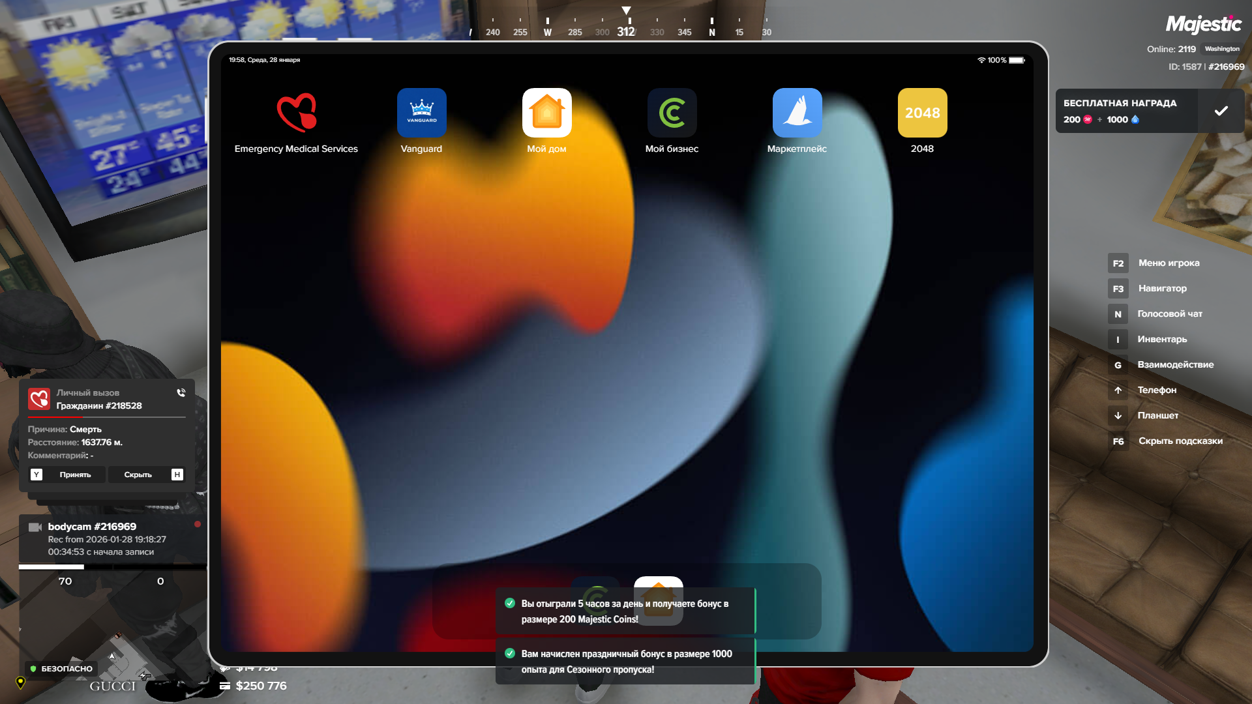Claim free reward with checkmark button
The image size is (1252, 704).
1221,111
